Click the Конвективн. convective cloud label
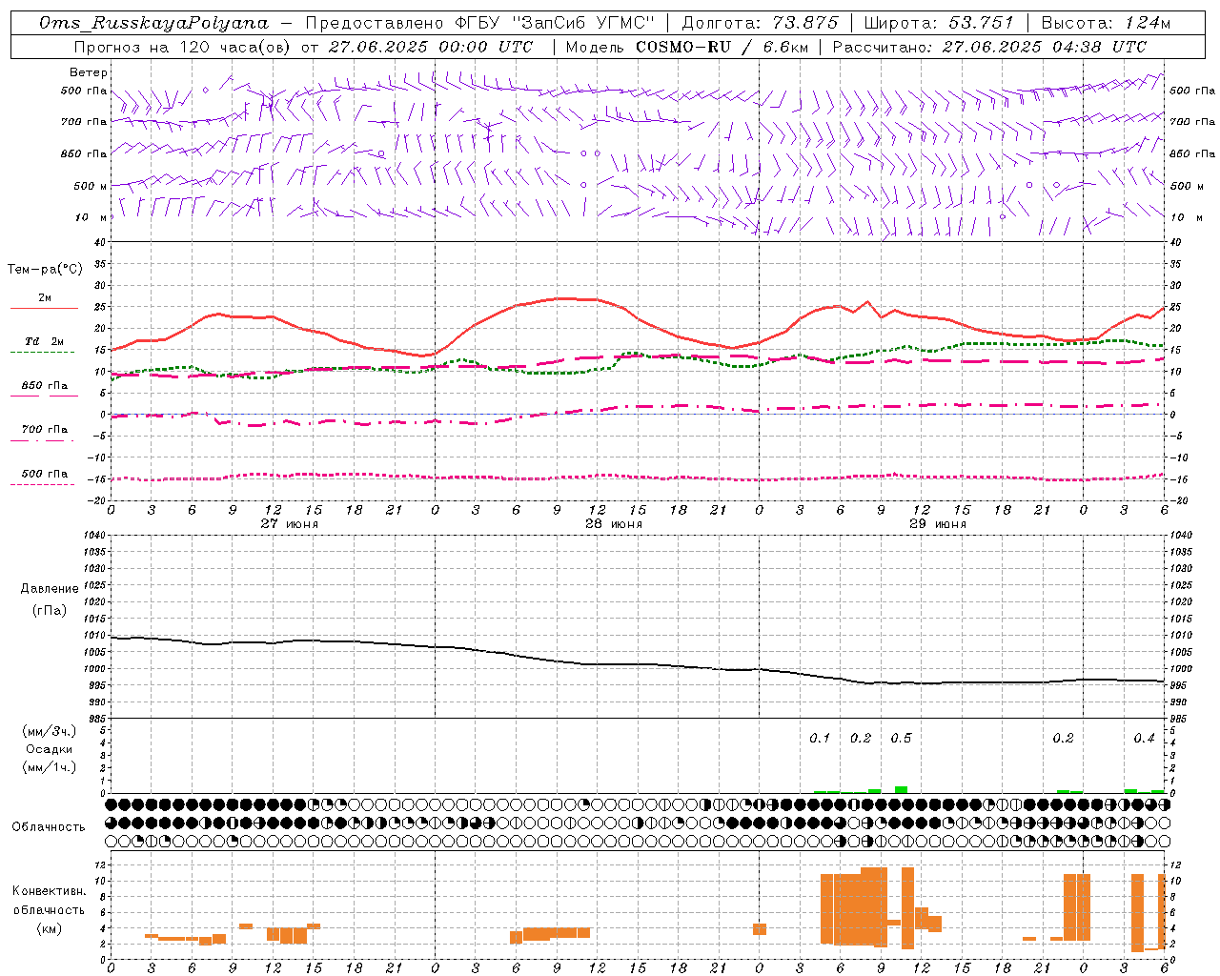The width and height of the screenshot is (1220, 976). 49,891
